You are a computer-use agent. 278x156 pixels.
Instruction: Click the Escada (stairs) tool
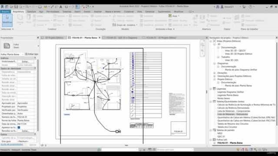click(96, 25)
